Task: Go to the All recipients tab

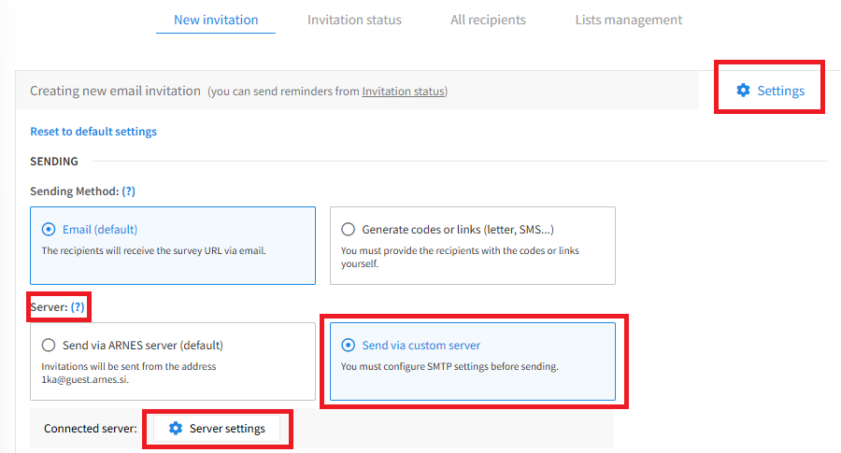Action: pos(488,20)
